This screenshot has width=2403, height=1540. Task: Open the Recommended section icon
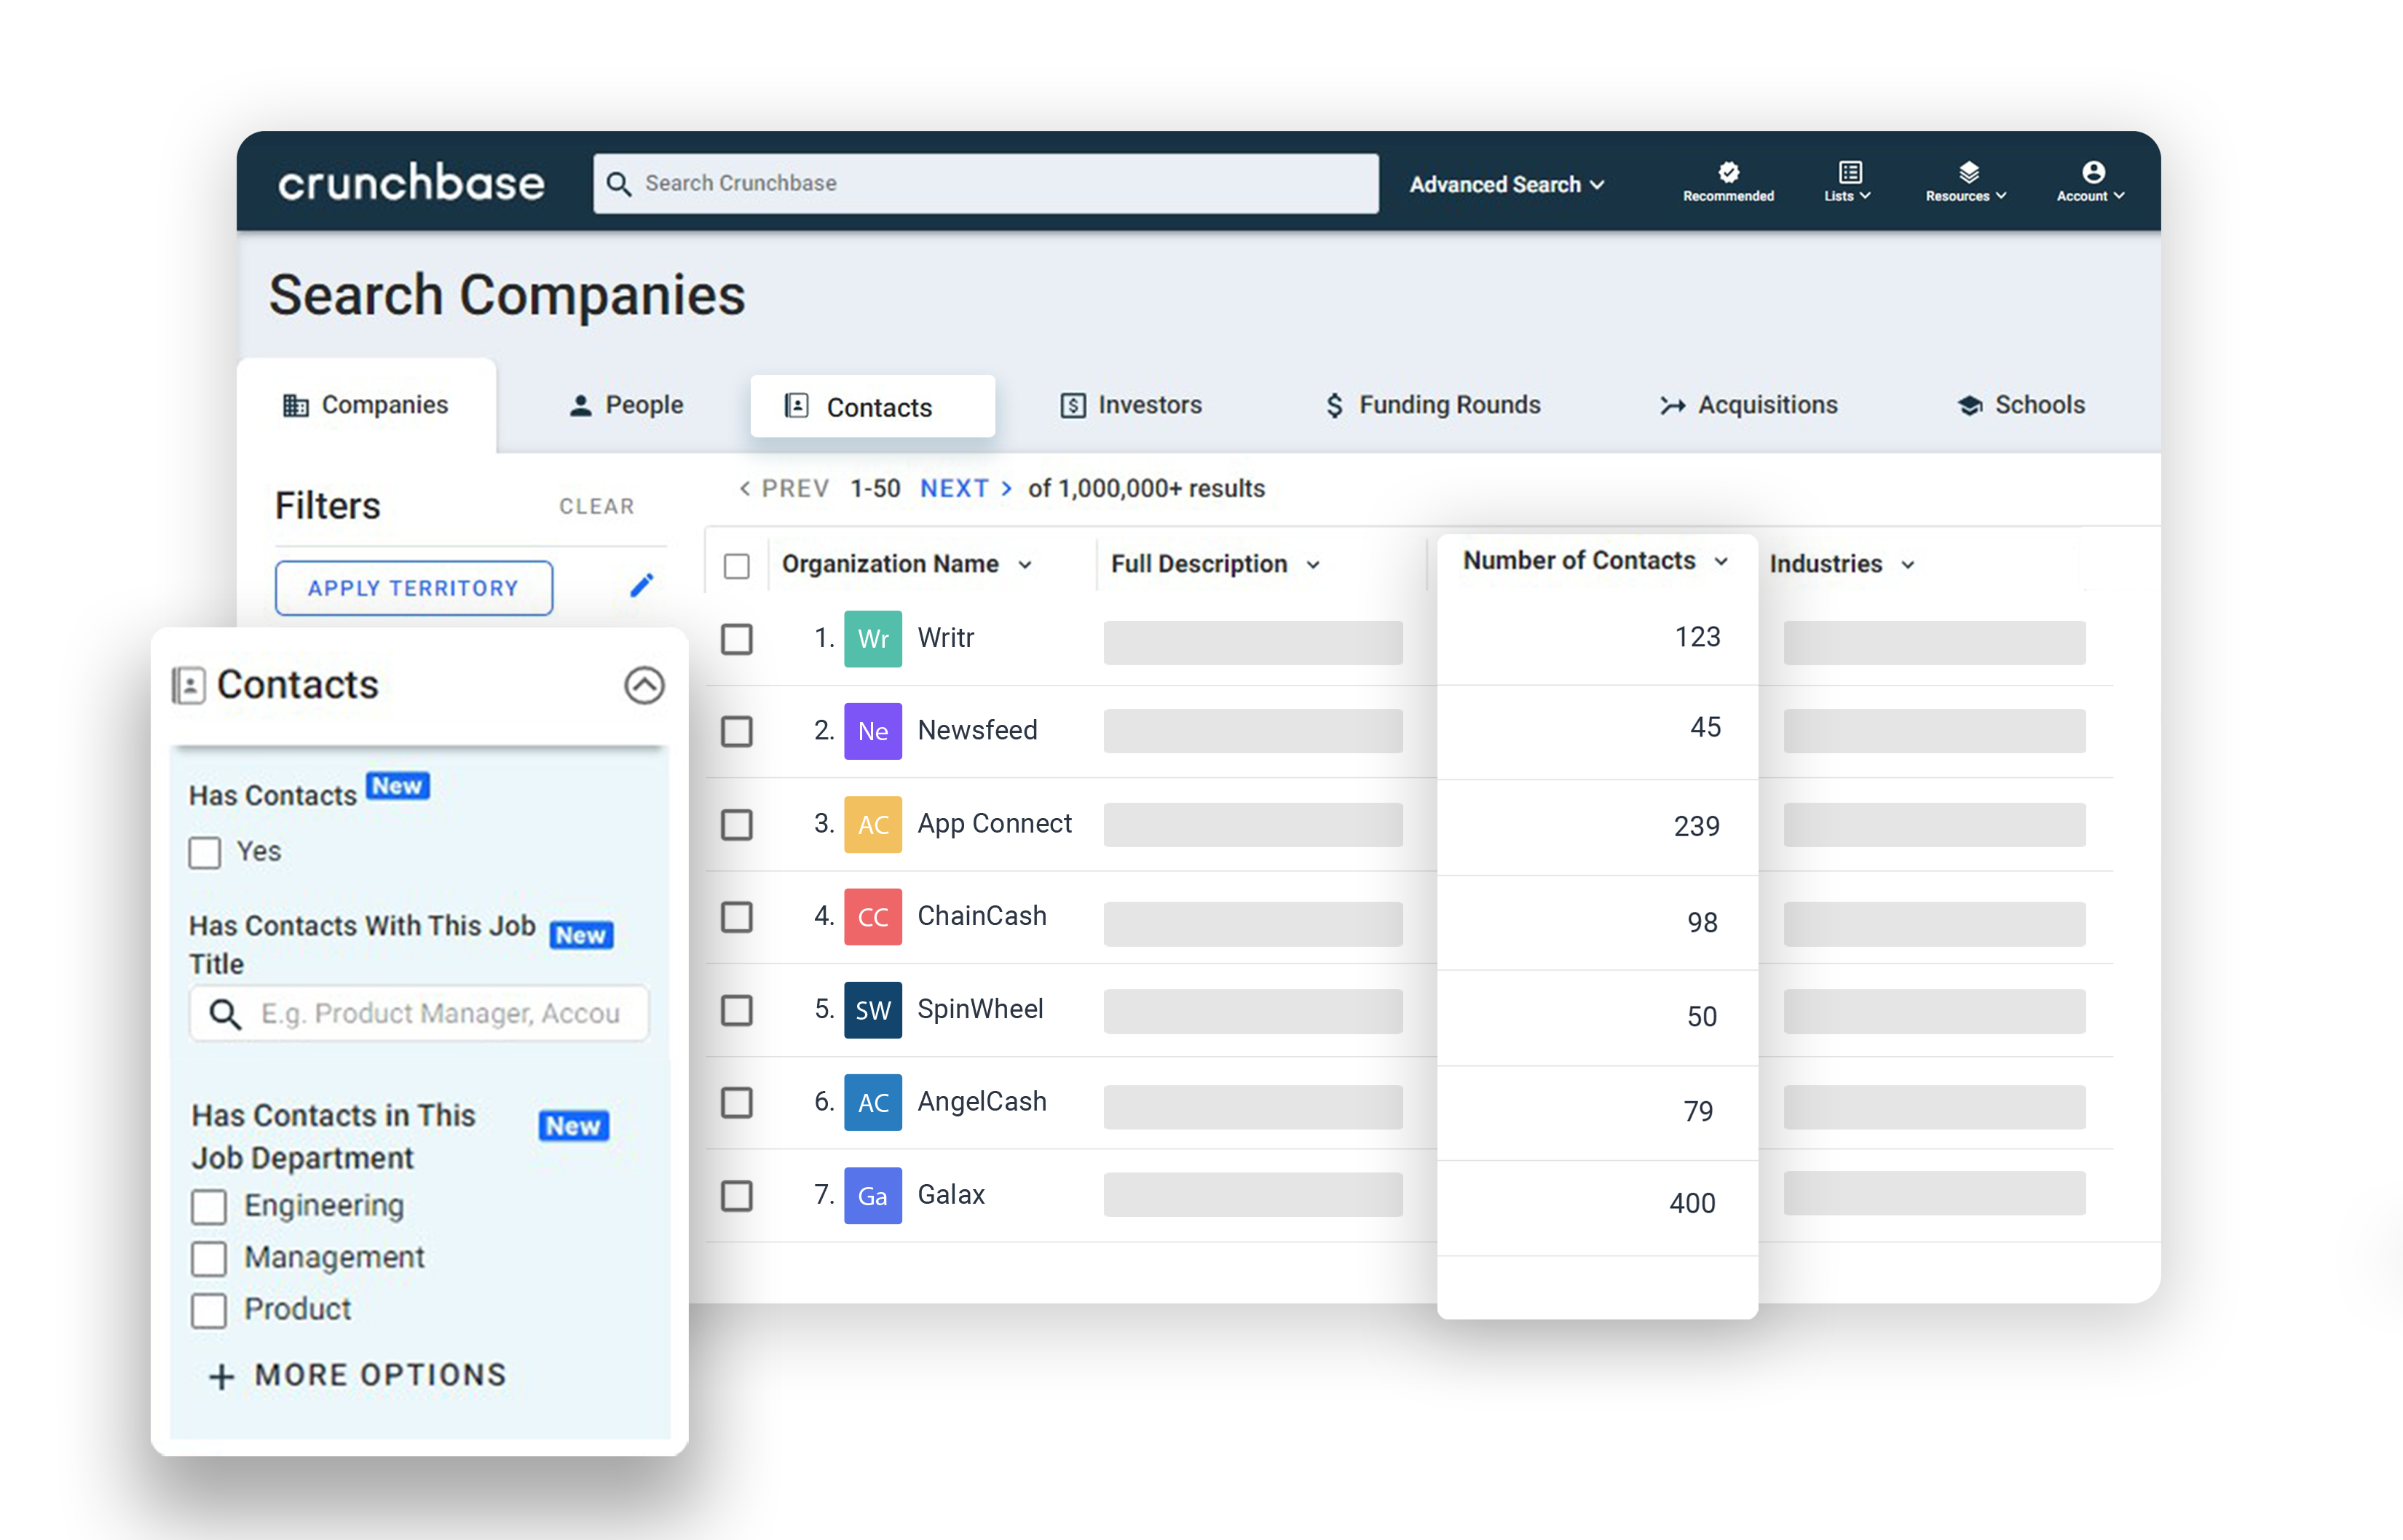[x=1728, y=170]
